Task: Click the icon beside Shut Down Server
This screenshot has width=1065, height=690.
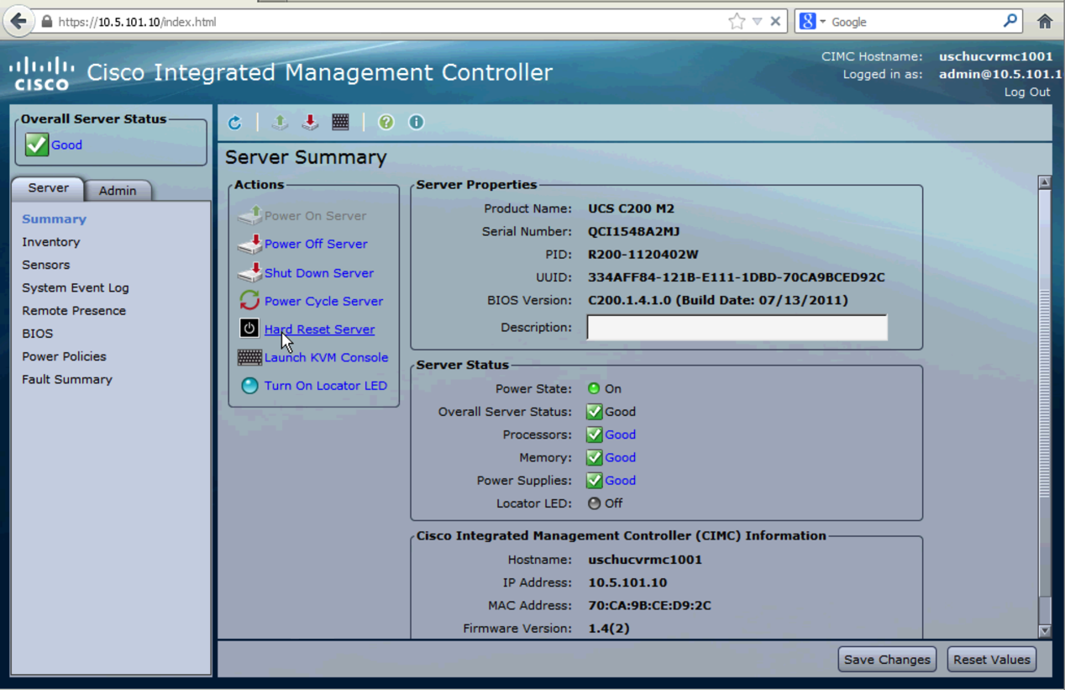Action: pos(249,272)
